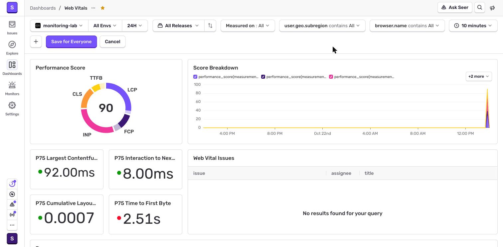Expand the +2 more legend dropdown
The height and width of the screenshot is (247, 503).
[x=478, y=76]
